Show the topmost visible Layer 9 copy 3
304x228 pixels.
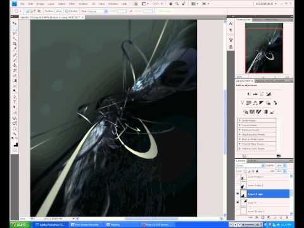[x=237, y=177]
